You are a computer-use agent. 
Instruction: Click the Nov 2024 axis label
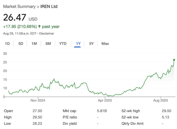(38, 100)
